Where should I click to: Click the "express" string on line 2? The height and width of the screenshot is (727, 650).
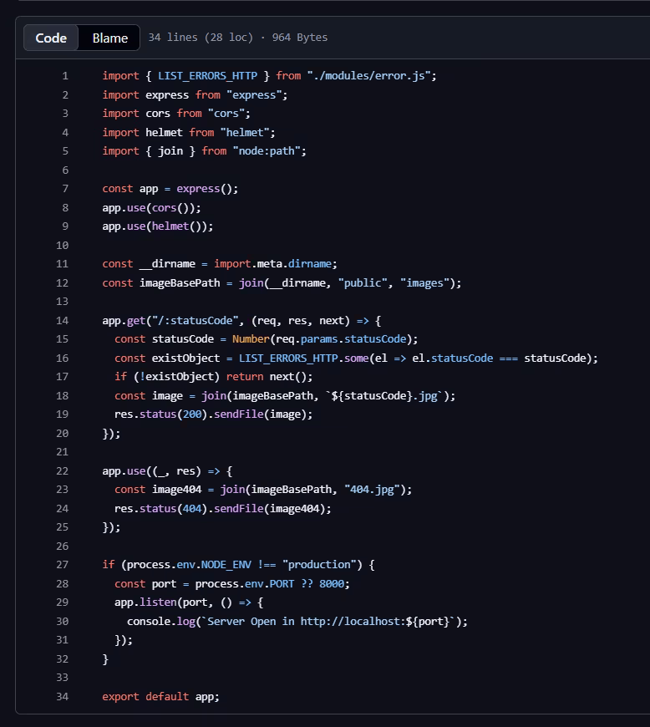click(x=254, y=94)
